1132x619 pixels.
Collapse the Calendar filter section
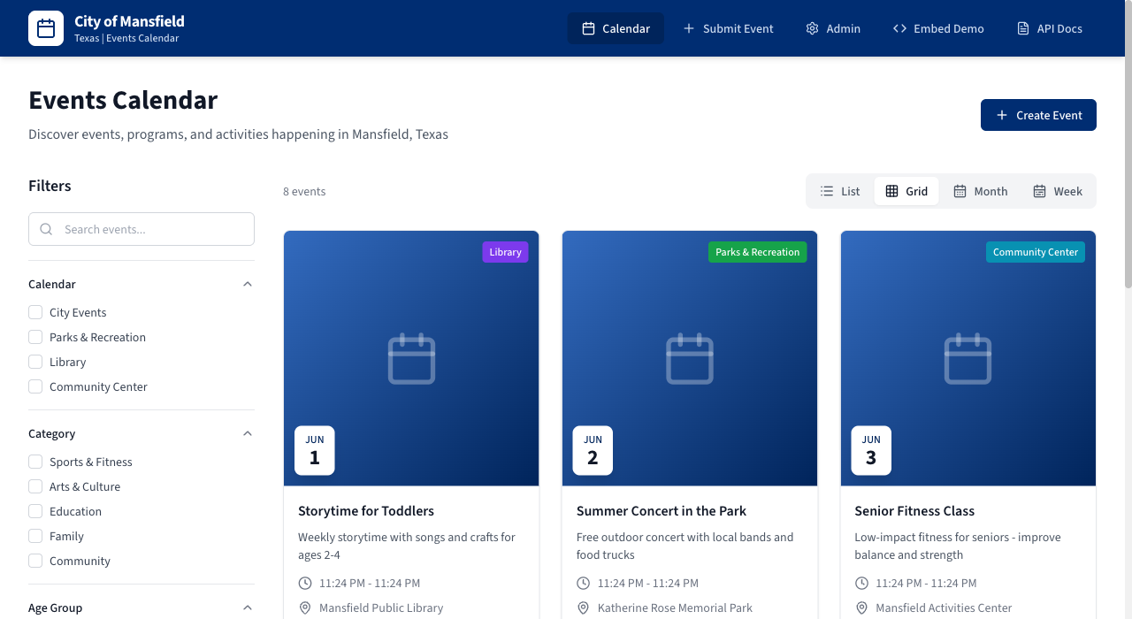click(248, 284)
